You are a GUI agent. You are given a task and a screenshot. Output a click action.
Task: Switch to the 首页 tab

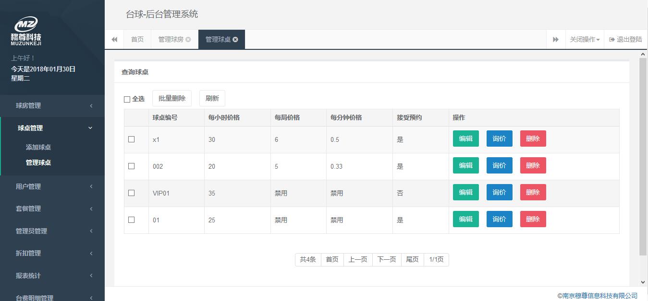tap(137, 40)
